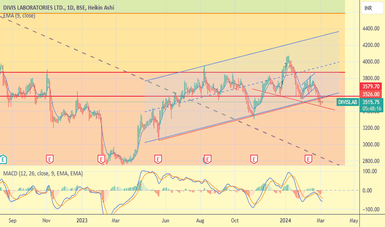Select the EMA (9, close) indicator label
Image resolution: width=385 pixels, height=227 pixels.
click(x=19, y=16)
